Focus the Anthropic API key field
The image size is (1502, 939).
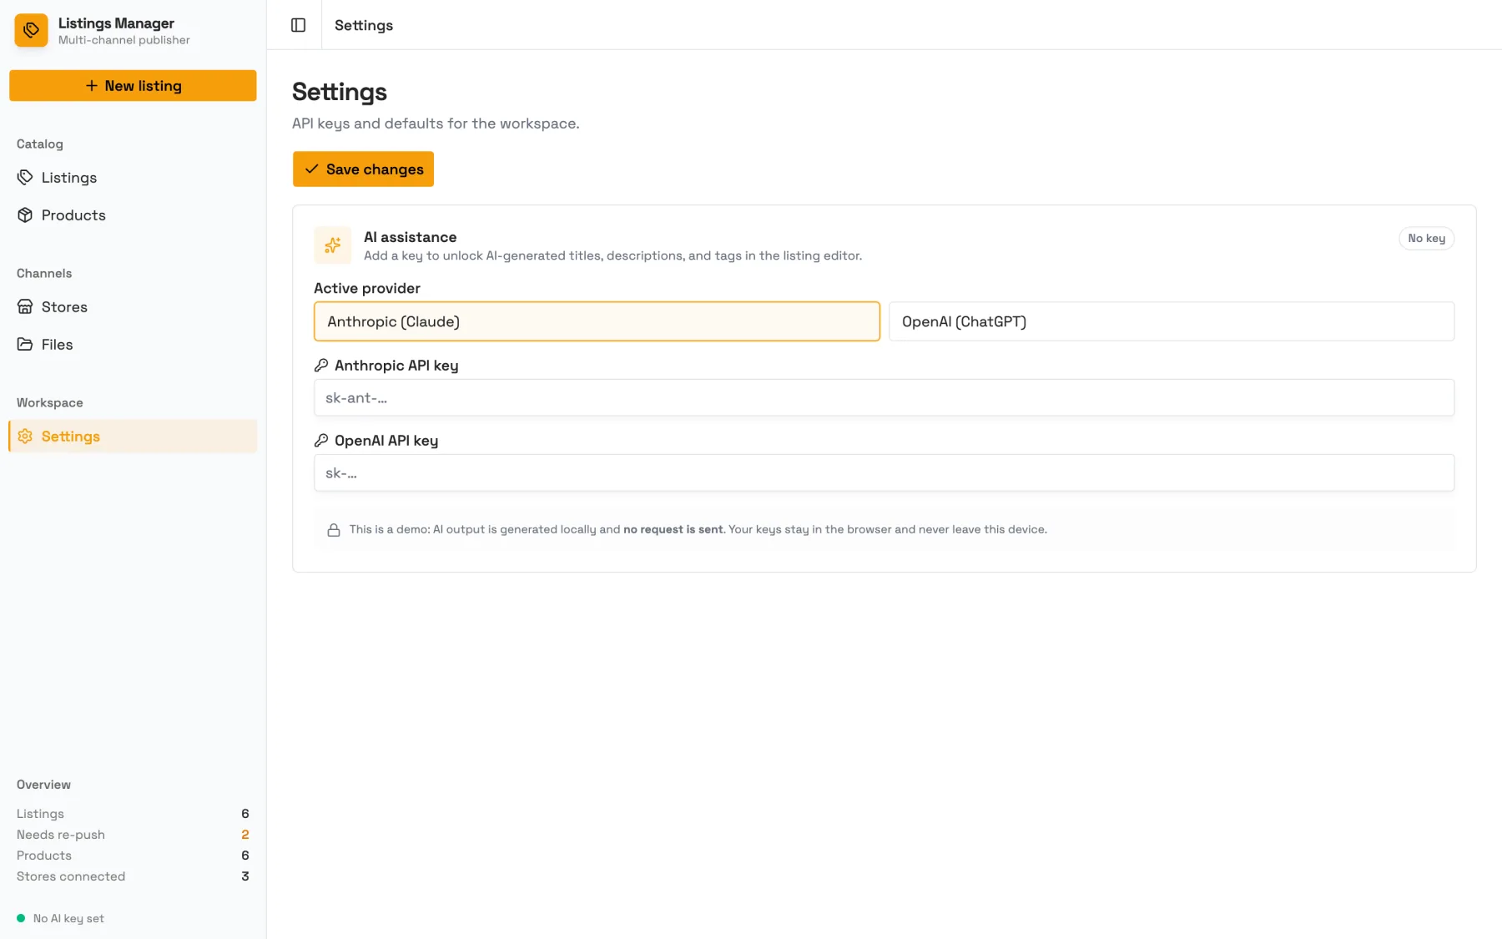pyautogui.click(x=884, y=397)
